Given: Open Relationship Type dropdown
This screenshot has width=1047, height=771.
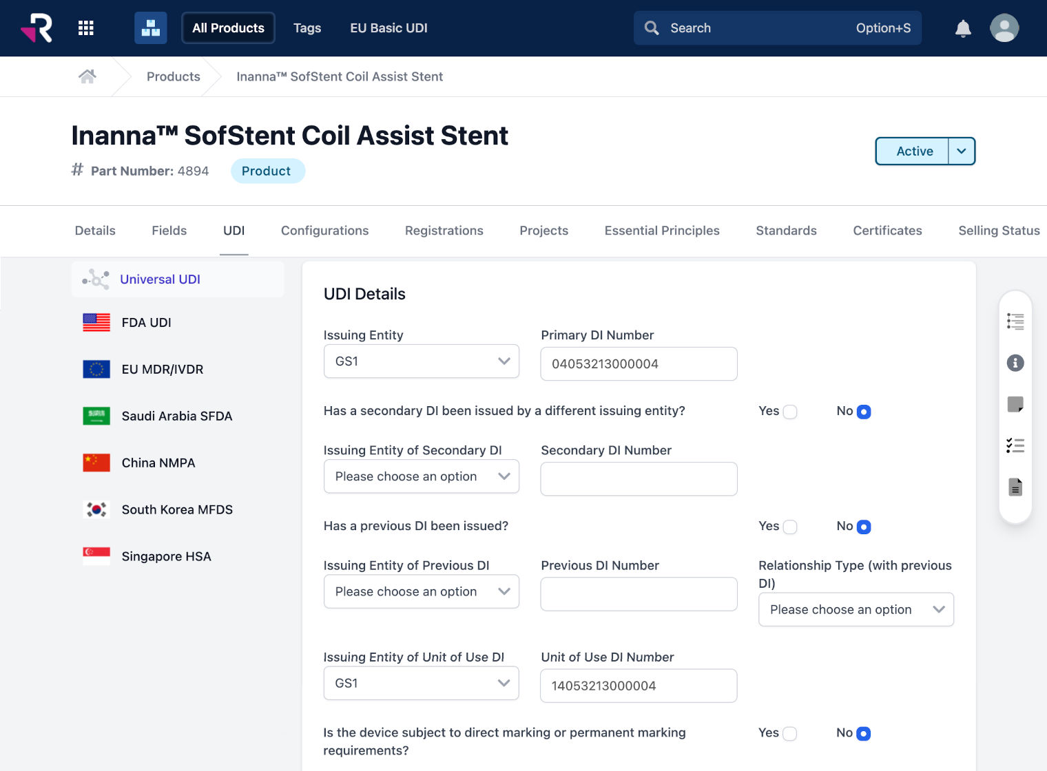Looking at the screenshot, I should pos(856,610).
